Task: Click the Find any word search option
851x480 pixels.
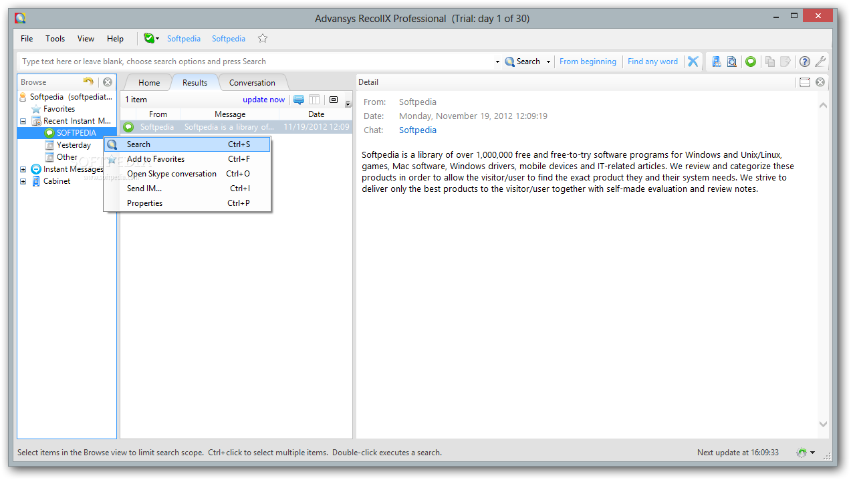Action: click(x=652, y=62)
